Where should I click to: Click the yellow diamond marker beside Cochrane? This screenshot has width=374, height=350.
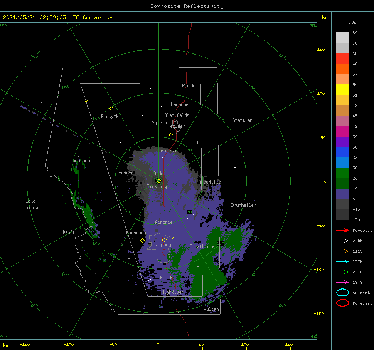coord(143,241)
